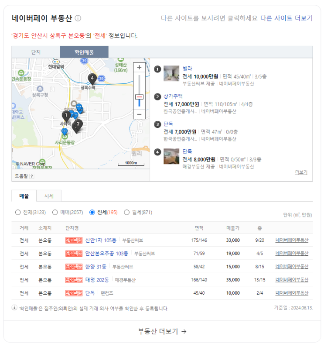324x347 pixels.
Task: Click numbered badge 4 in listing panel
Action: click(x=157, y=152)
